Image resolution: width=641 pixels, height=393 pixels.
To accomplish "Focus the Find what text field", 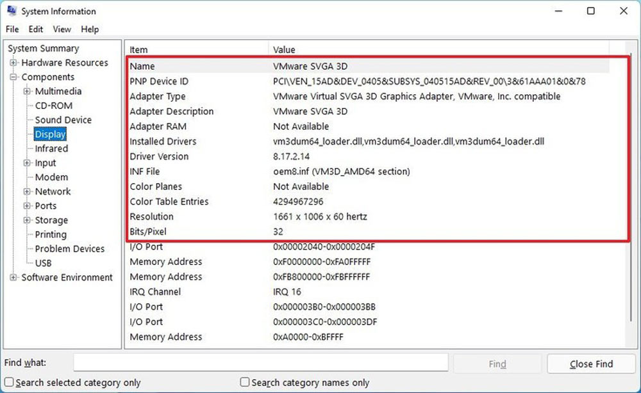I will 261,362.
